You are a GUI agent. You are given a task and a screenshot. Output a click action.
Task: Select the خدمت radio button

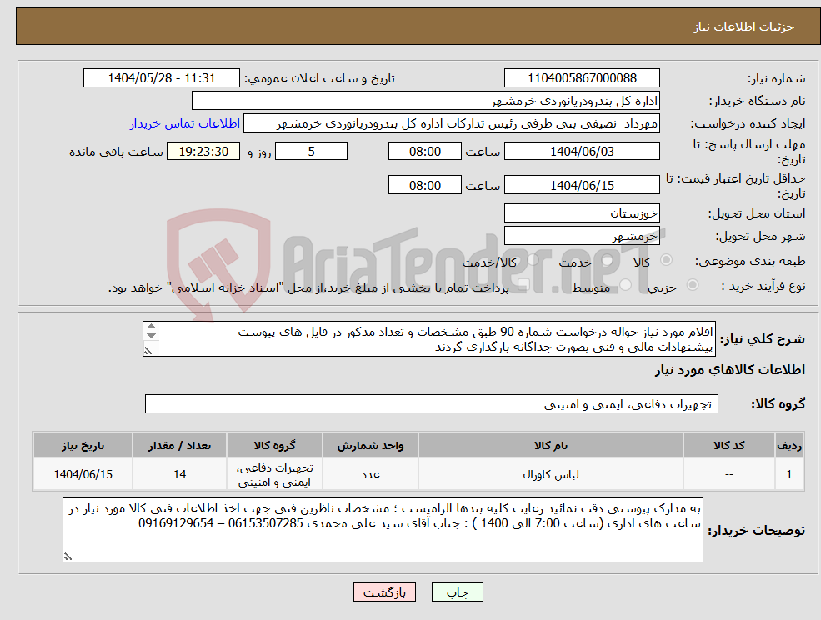point(607,260)
